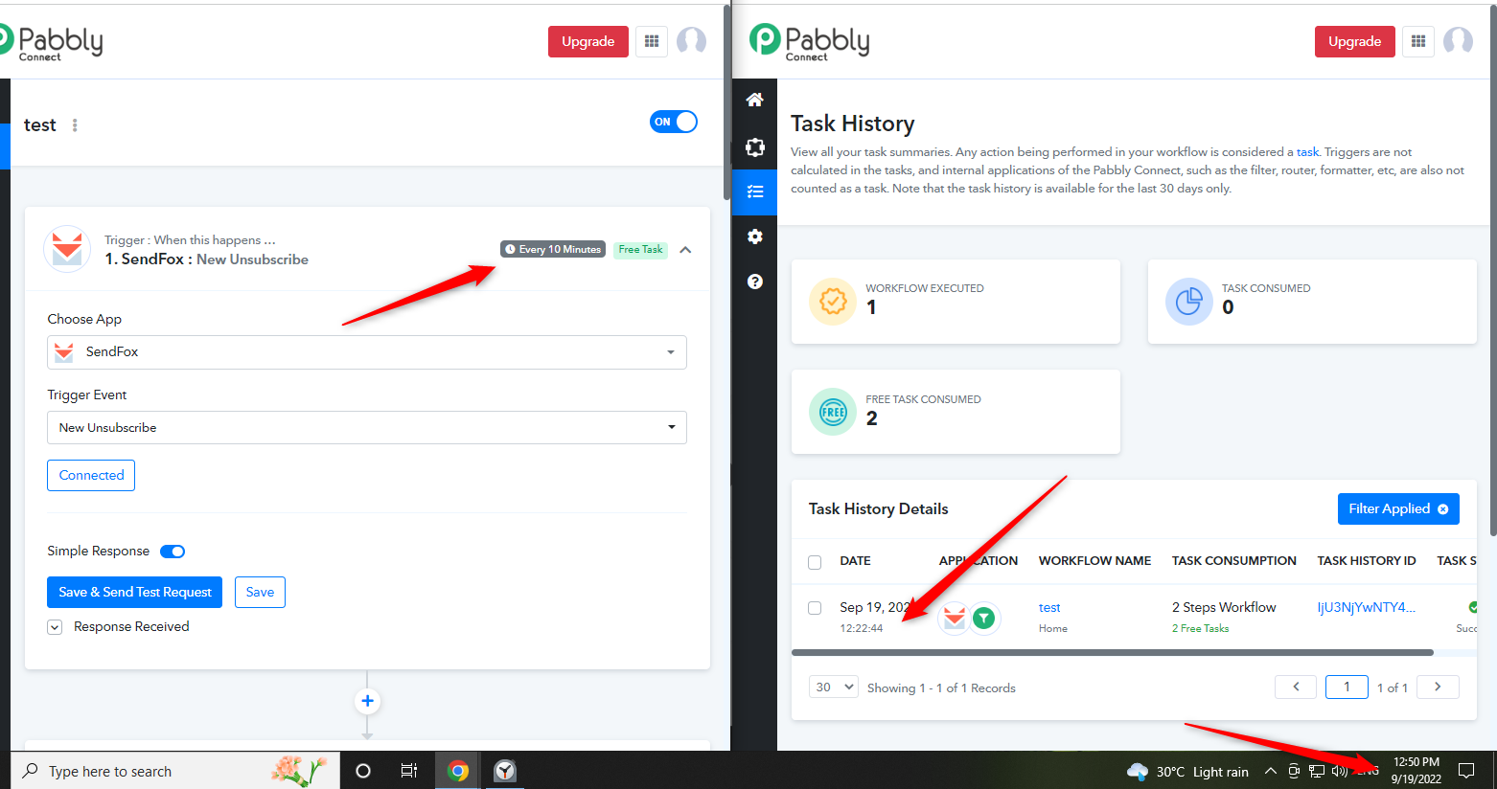1497x789 pixels.
Task: Click the green Filter app icon in history row
Action: 984,619
